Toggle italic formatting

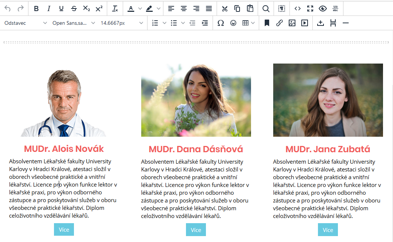pyautogui.click(x=49, y=8)
